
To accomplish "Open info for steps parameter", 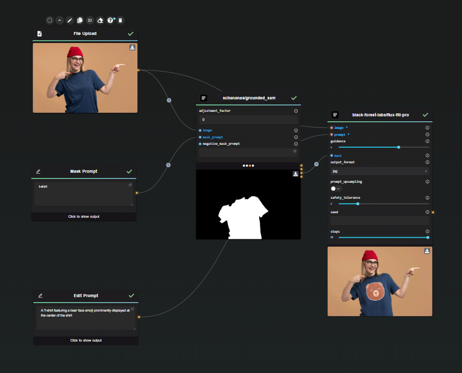I will [427, 232].
